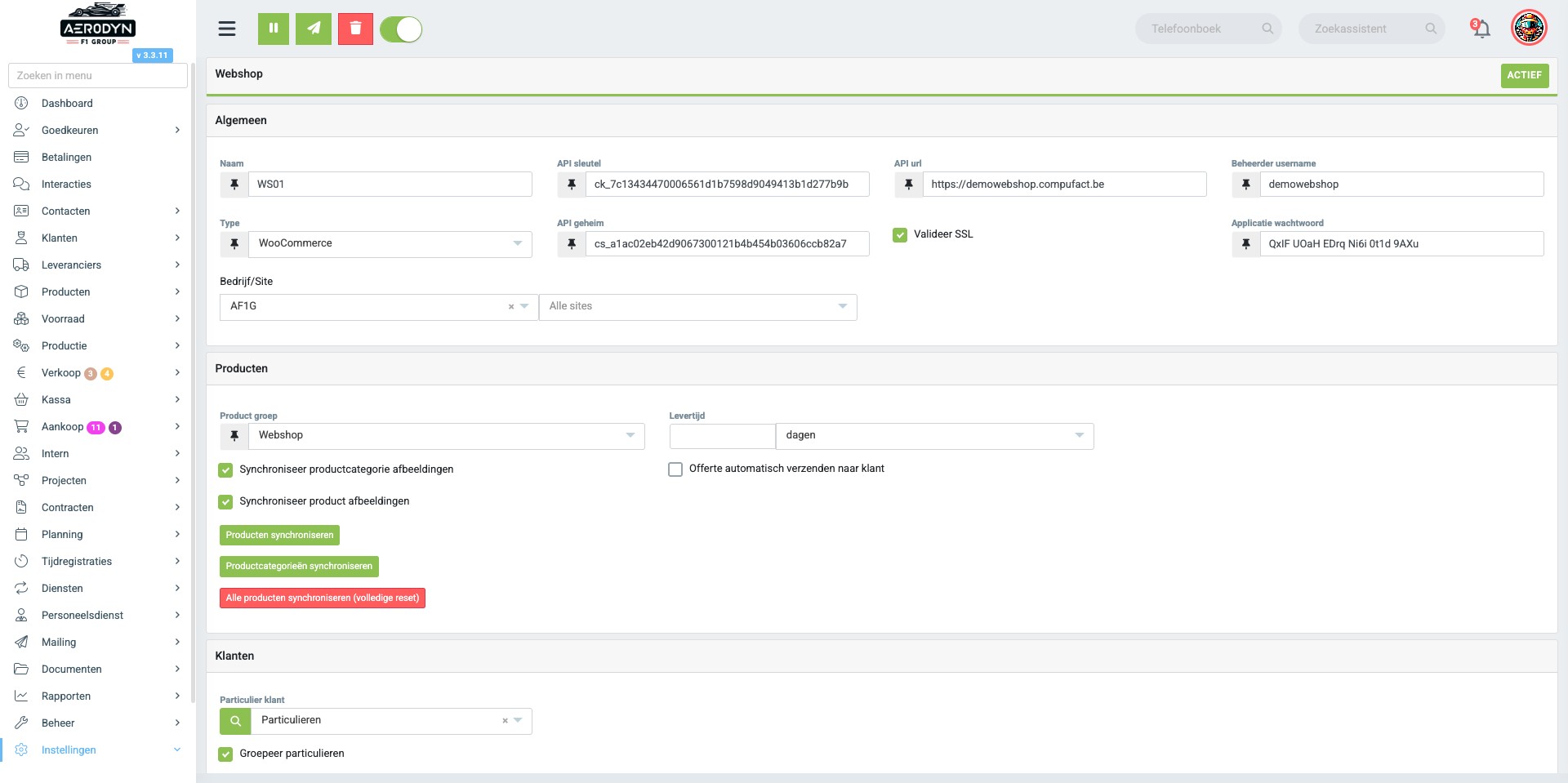
Task: Click the pin icon beside Product groep
Action: (234, 436)
